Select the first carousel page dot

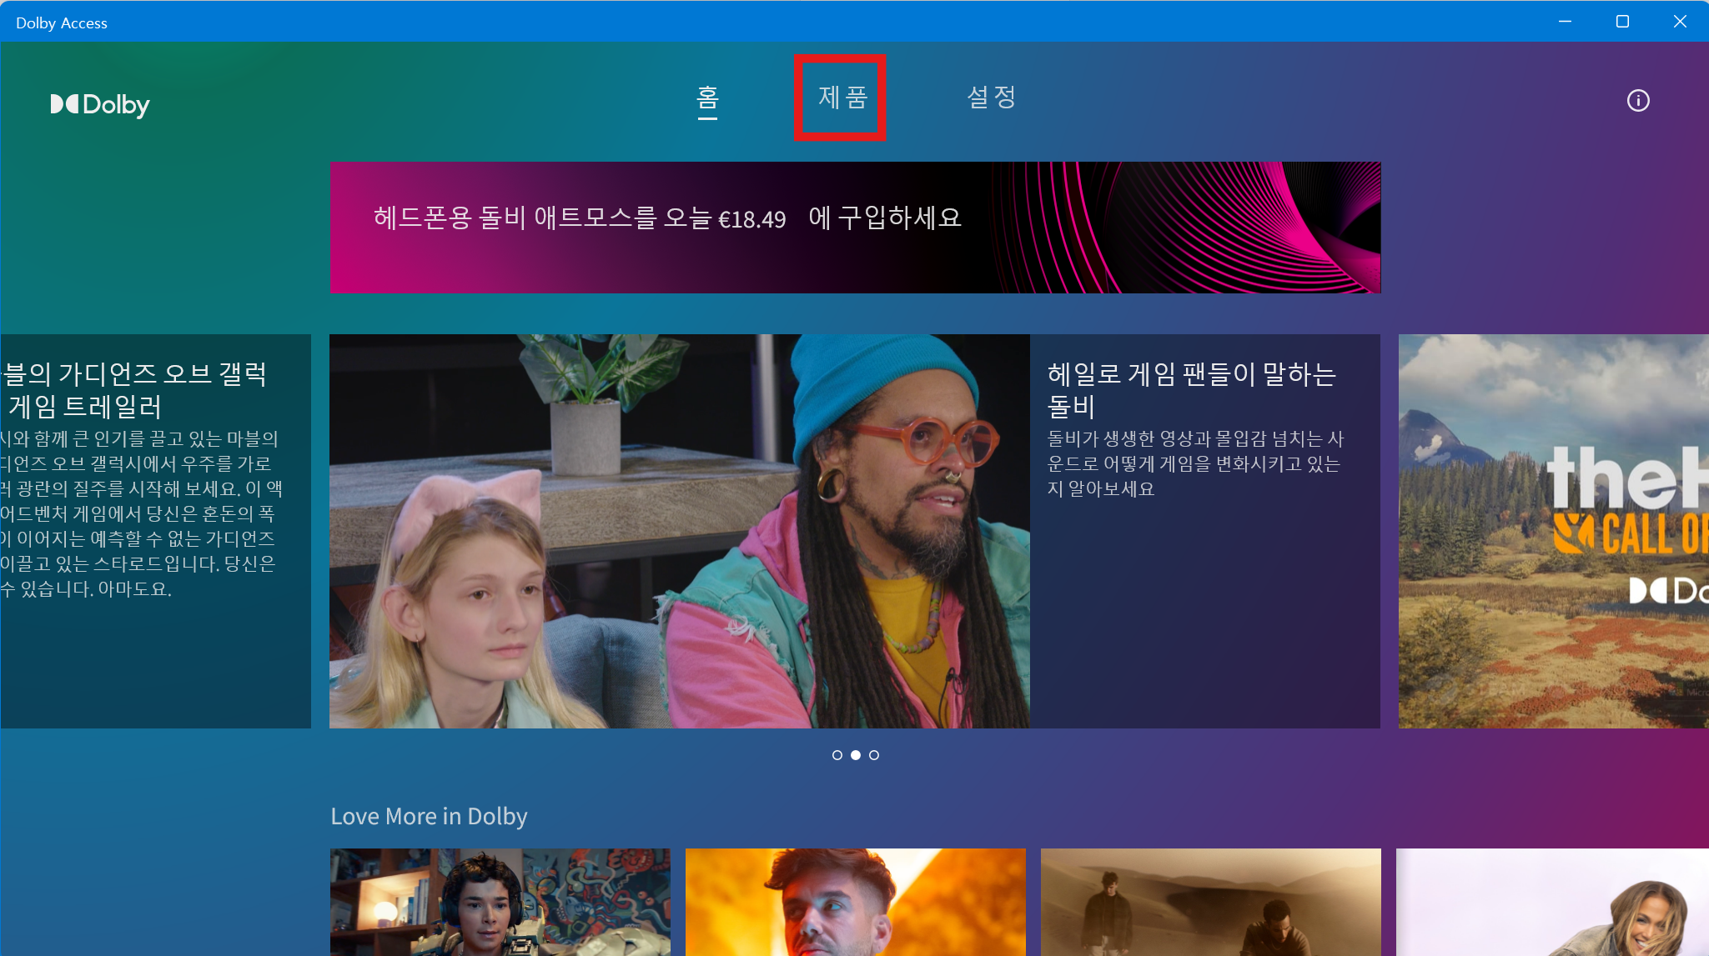tap(837, 755)
